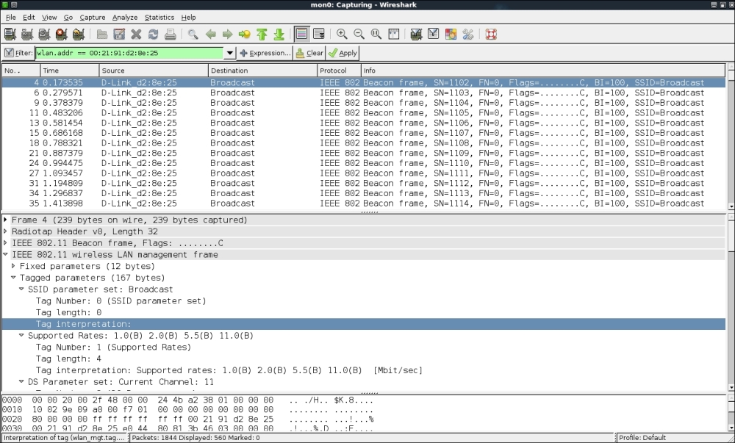Open the Analyze menu
This screenshot has width=735, height=443.
pos(125,18)
